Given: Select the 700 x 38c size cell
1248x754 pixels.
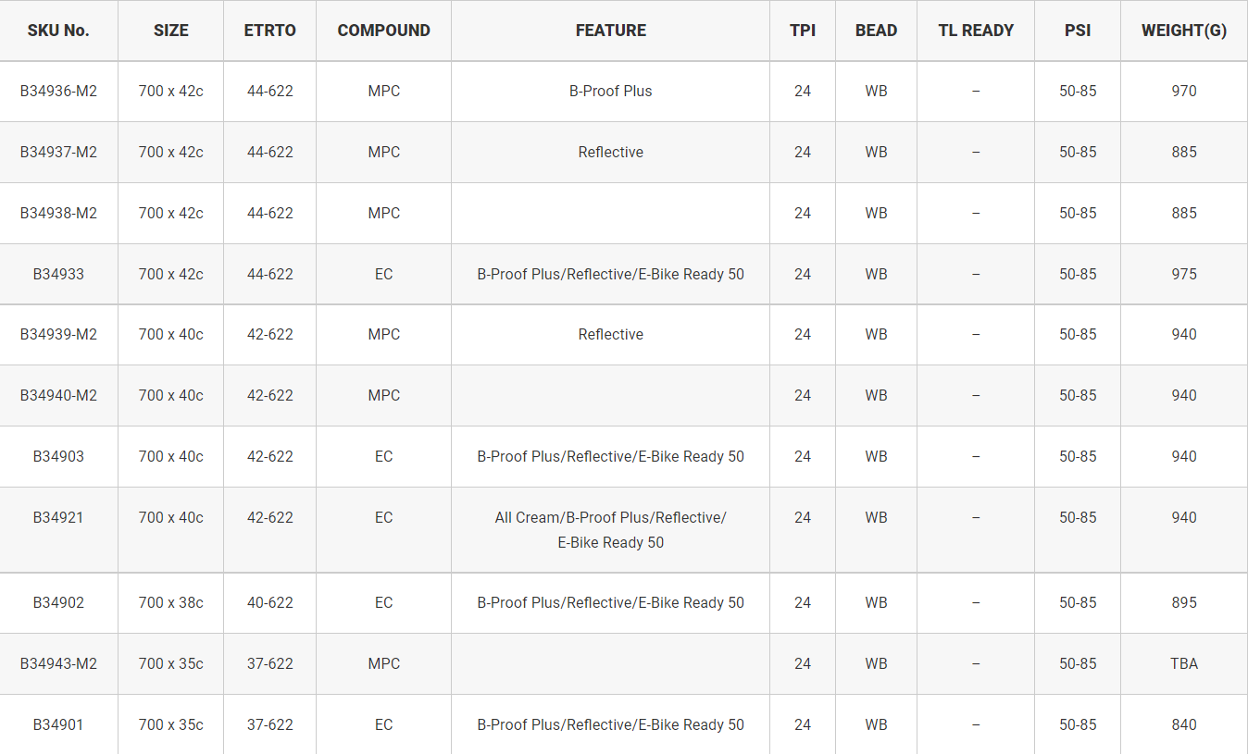Looking at the screenshot, I should click(170, 602).
